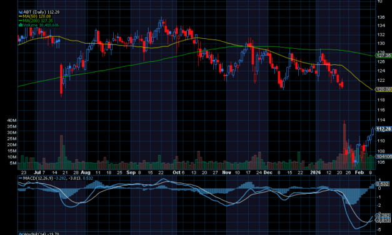The width and height of the screenshot is (392, 235).
Task: Click the 122 price axis label
Action: pyautogui.click(x=381, y=80)
